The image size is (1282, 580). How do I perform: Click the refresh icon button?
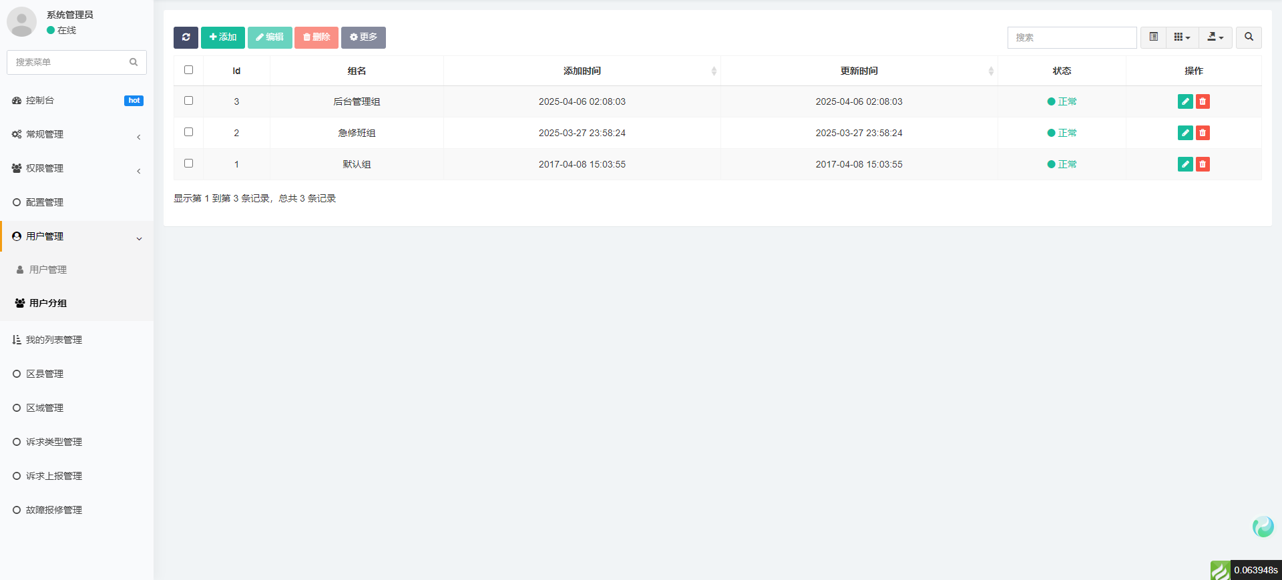click(186, 37)
